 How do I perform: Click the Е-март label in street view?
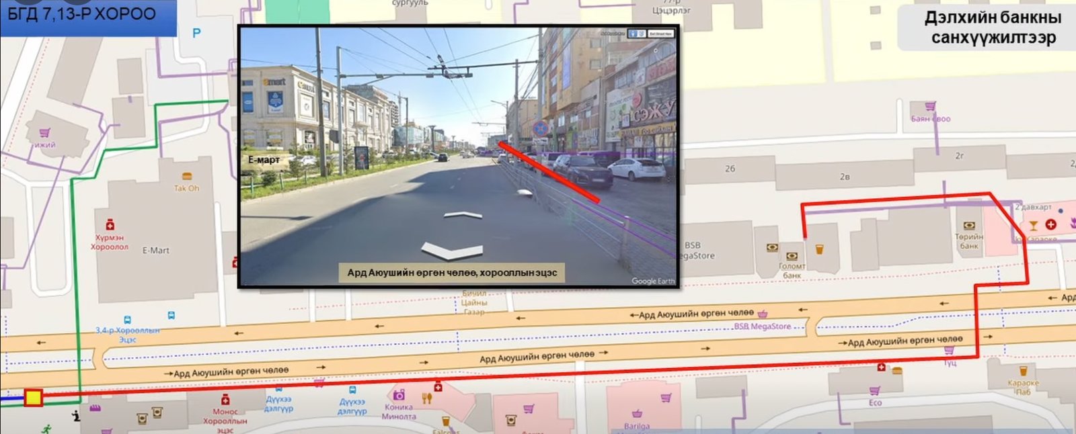pyautogui.click(x=264, y=160)
